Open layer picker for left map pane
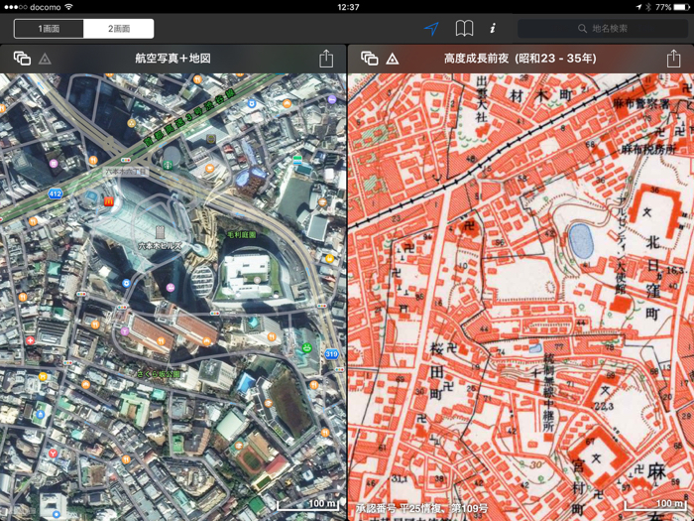694x521 pixels. [x=22, y=60]
